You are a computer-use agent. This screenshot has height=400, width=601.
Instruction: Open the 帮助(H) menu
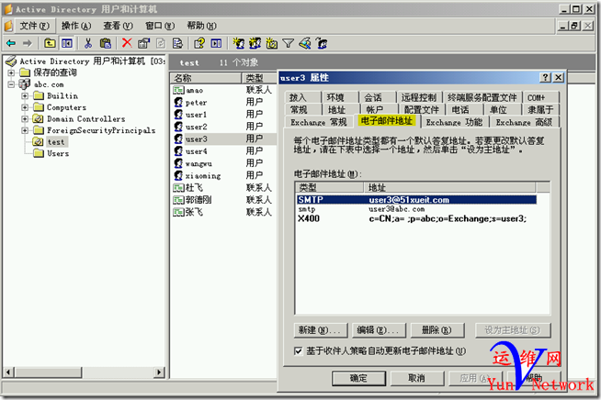(201, 26)
